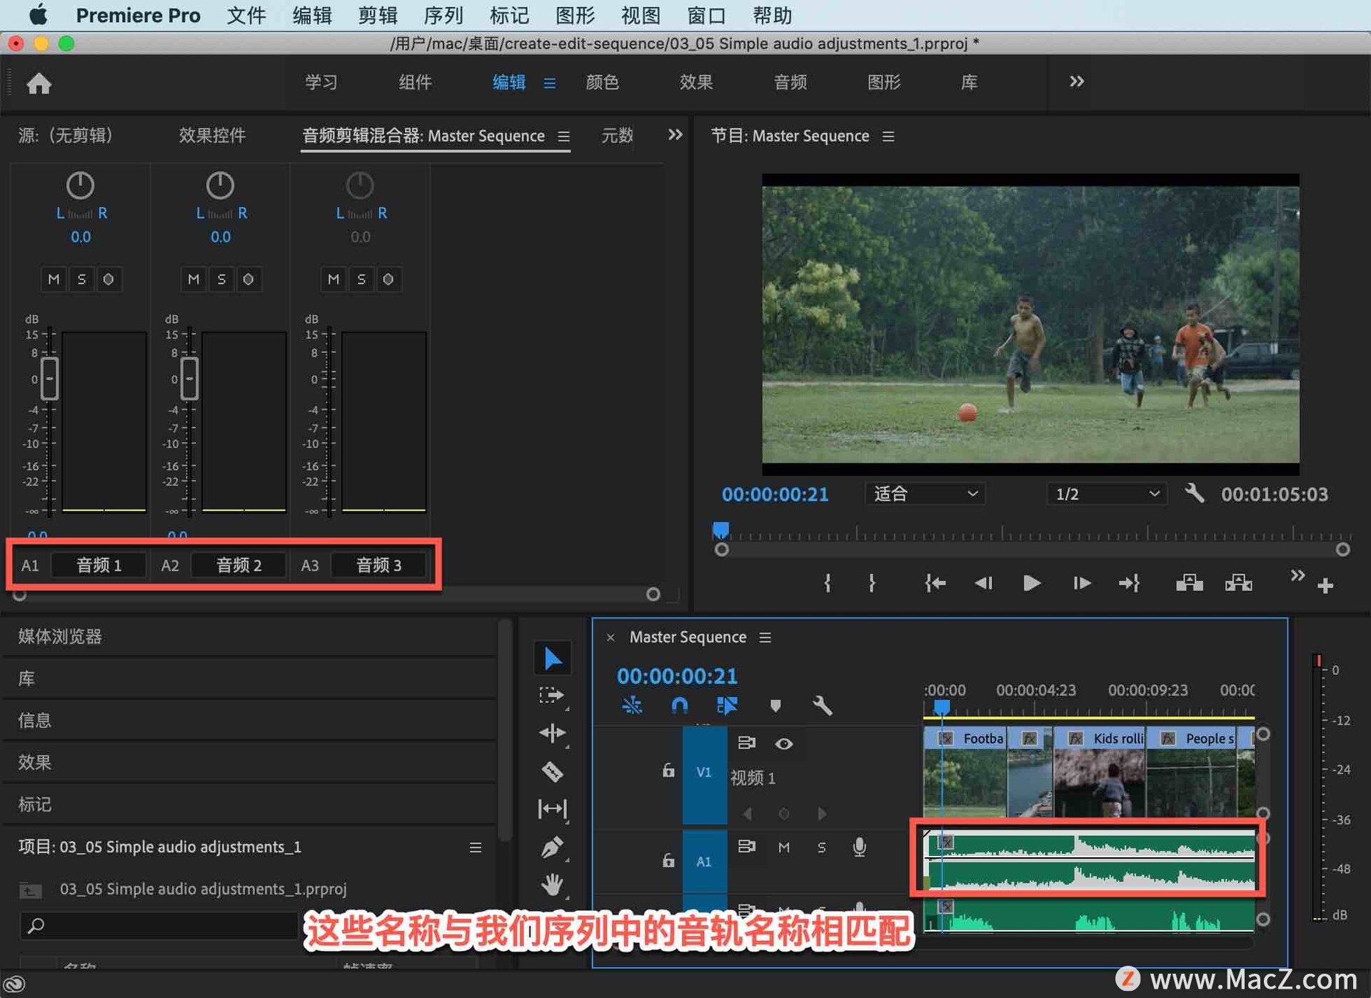Switch to the 效果控件 tab
Viewport: 1371px width, 998px height.
click(x=212, y=136)
